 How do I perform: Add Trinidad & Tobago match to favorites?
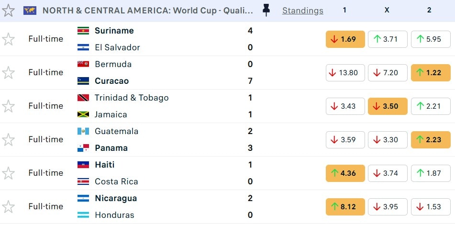(8, 106)
